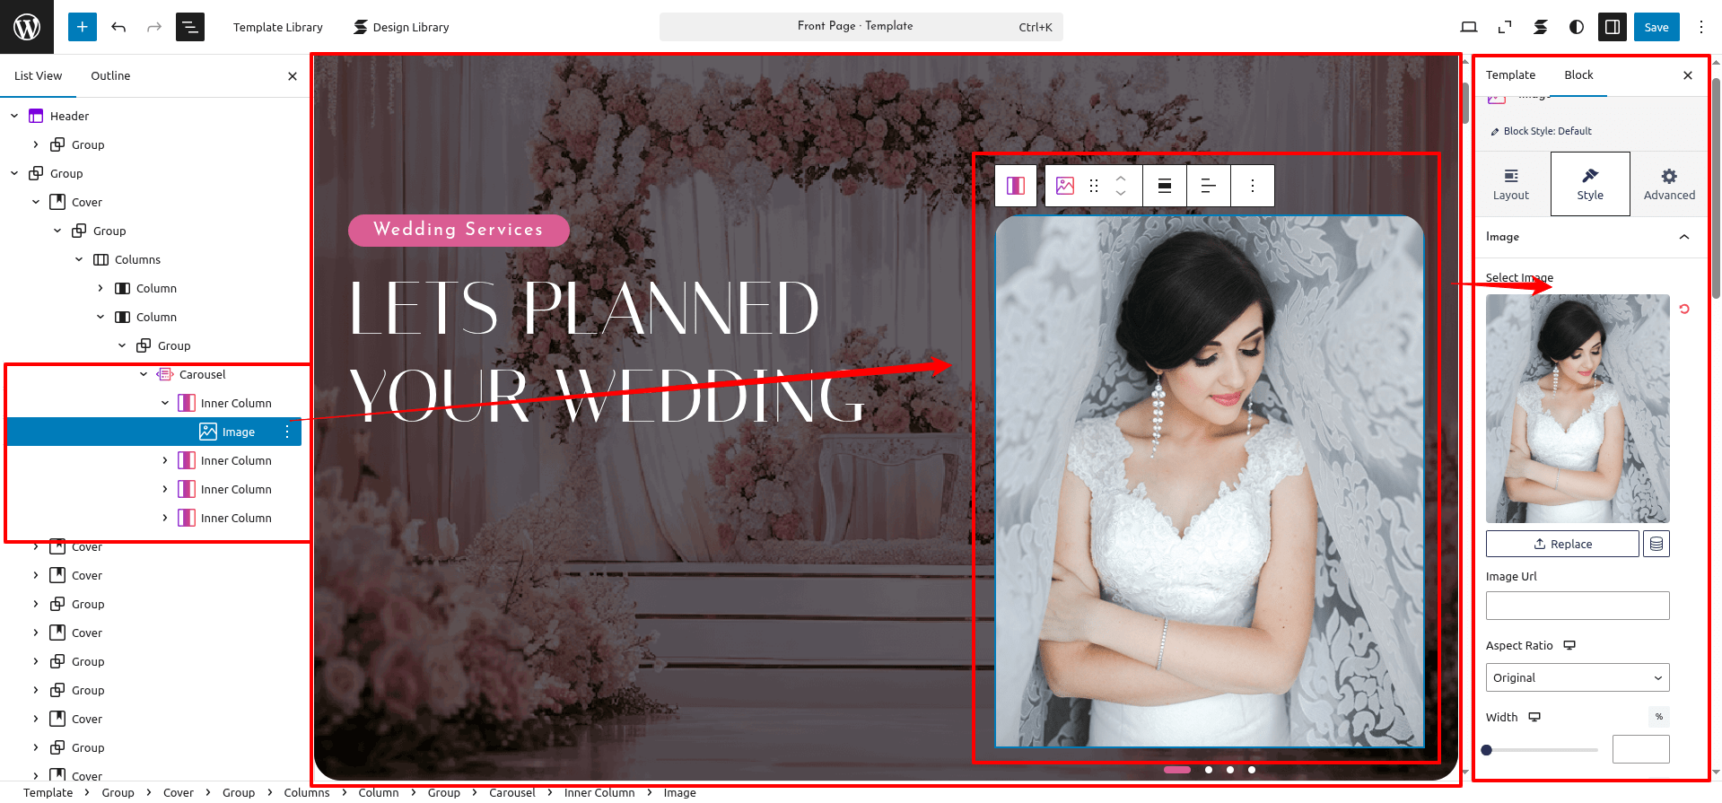Select parent Inner Column icon in toolbar
The width and height of the screenshot is (1722, 803).
(1016, 186)
